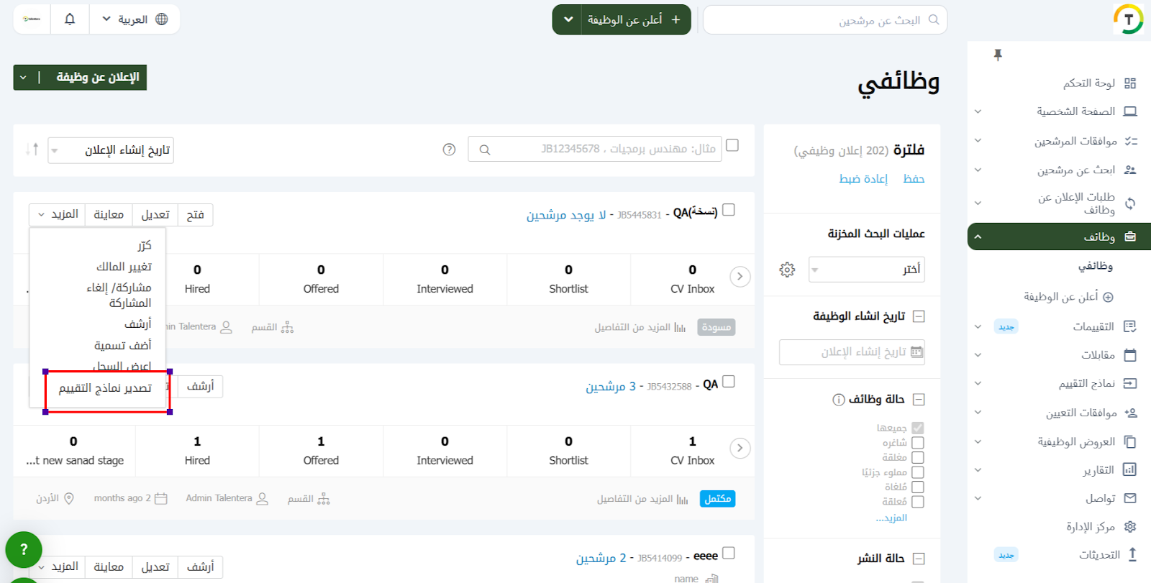Select تغيير المالك menu option

124,267
